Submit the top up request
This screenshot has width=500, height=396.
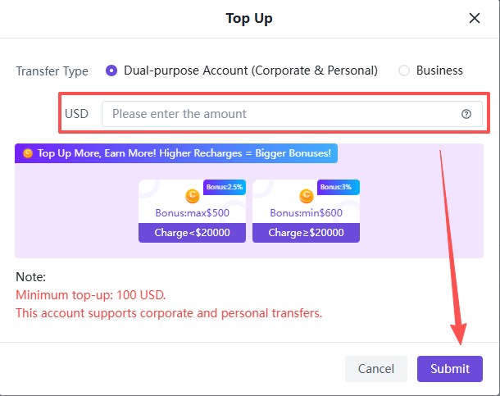[450, 369]
